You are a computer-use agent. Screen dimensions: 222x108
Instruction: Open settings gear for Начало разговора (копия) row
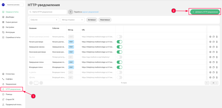210,37
